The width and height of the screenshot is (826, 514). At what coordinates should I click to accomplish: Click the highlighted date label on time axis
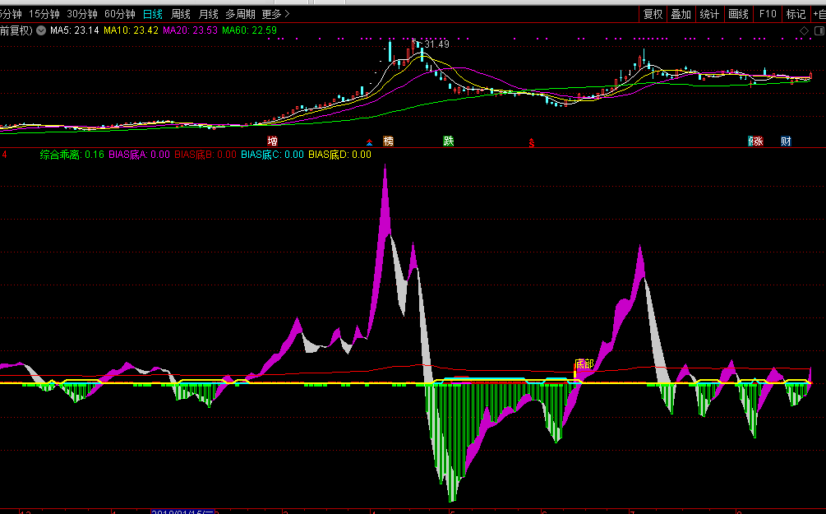pos(182,512)
